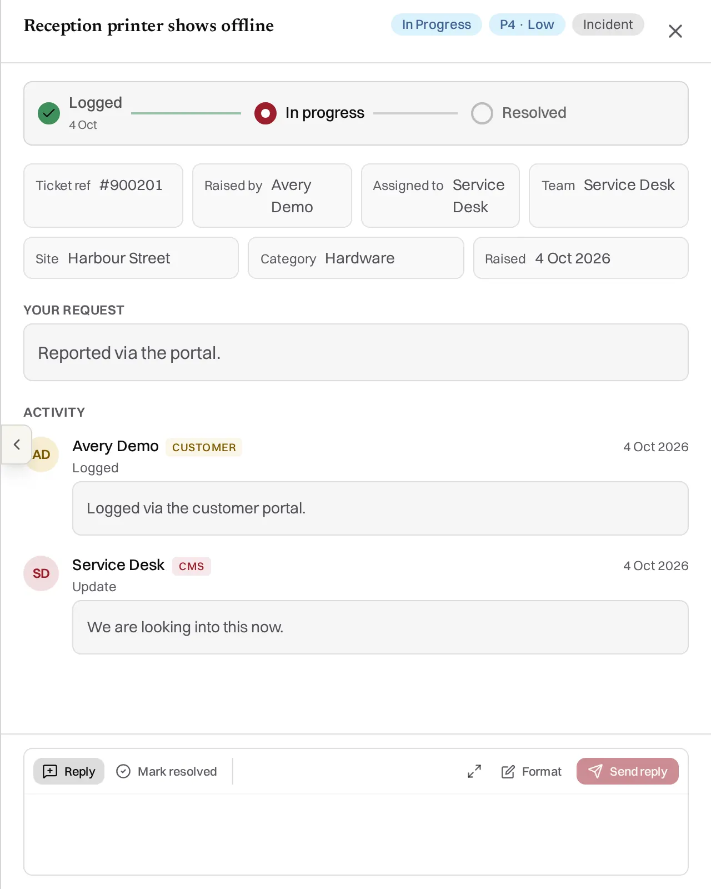The image size is (711, 889).
Task: Click the Hardware category value
Action: (360, 258)
